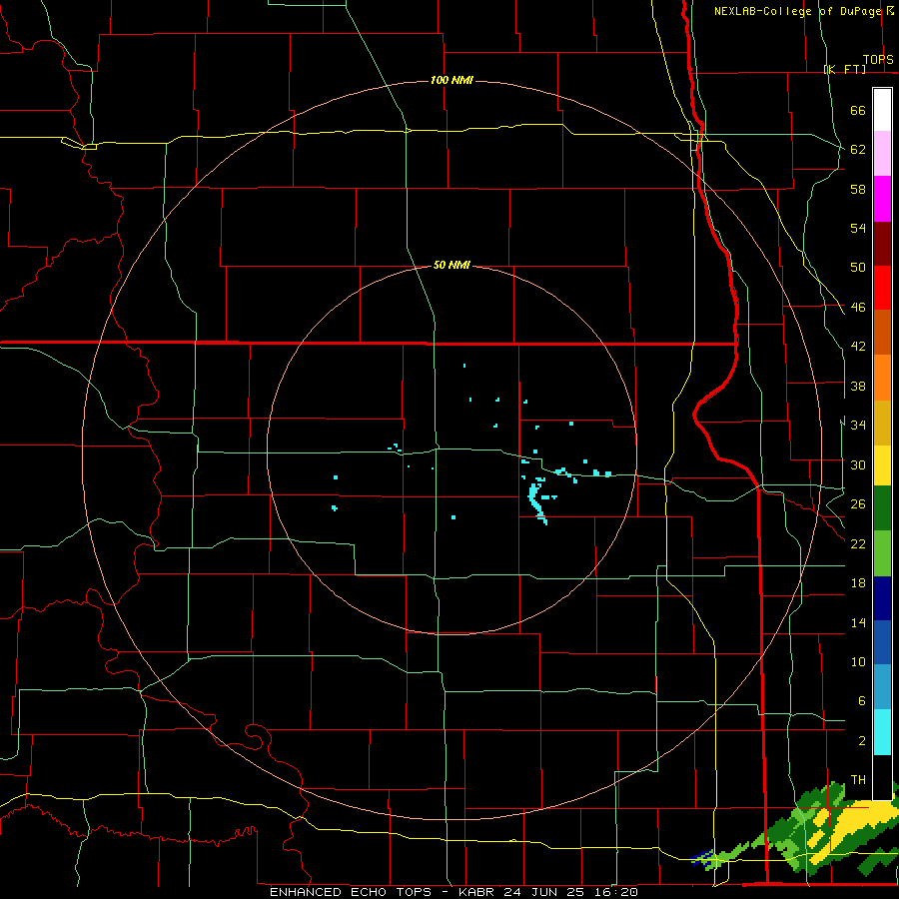Image resolution: width=899 pixels, height=899 pixels.
Task: Click the 50 NMI range ring label
Action: [x=451, y=265]
